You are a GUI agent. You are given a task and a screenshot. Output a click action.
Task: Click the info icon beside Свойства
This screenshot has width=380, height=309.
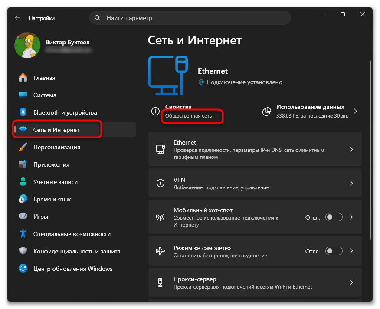[x=155, y=112]
